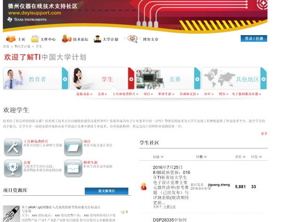This screenshot has height=222, width=281.
Task: Open the 工具和免费样片 wrench icon
Action: coord(13,147)
